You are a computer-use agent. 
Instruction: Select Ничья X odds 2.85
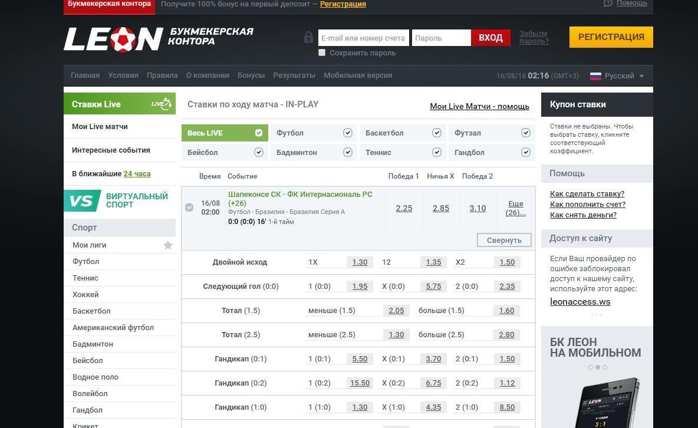coord(441,208)
